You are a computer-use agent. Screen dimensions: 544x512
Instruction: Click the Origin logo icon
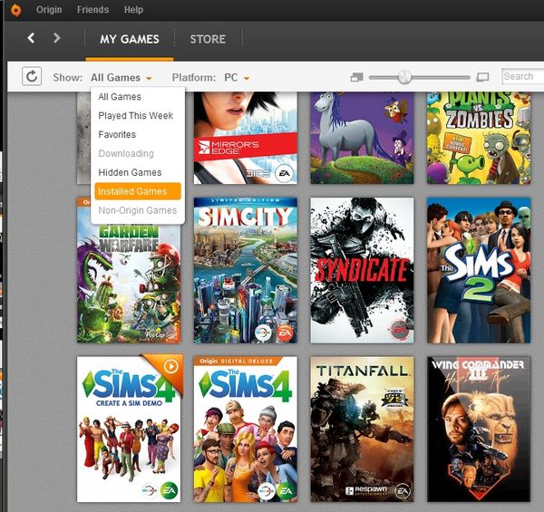[x=15, y=10]
